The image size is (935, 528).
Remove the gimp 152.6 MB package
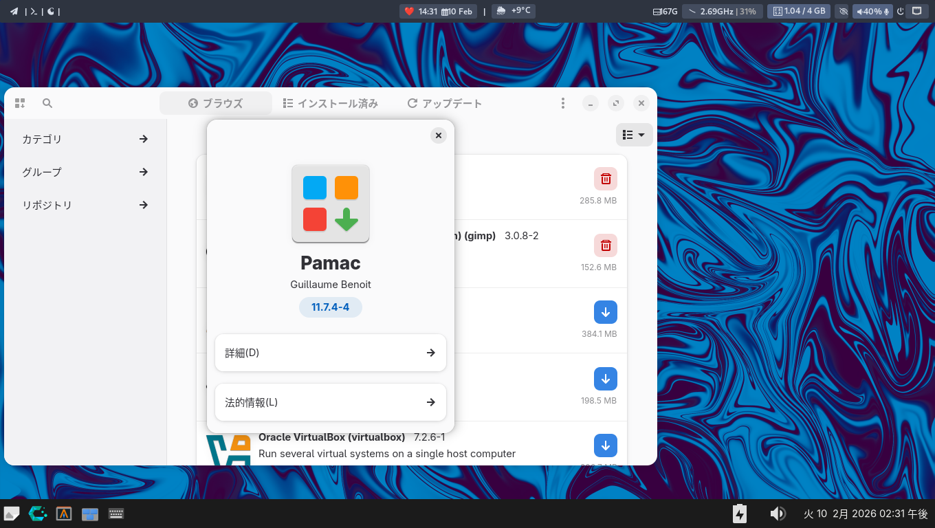point(606,245)
